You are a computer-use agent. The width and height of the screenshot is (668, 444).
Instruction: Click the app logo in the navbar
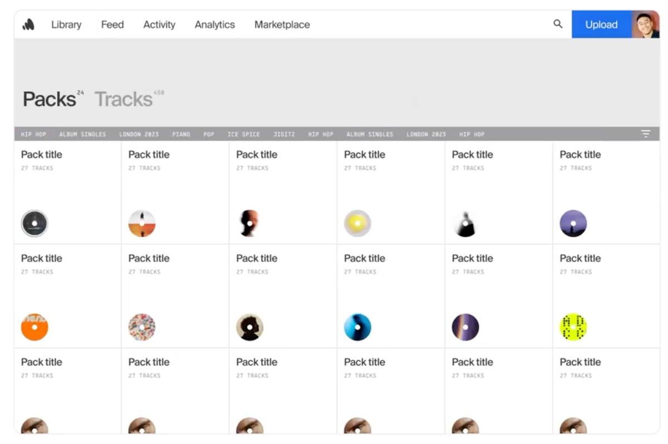(28, 24)
